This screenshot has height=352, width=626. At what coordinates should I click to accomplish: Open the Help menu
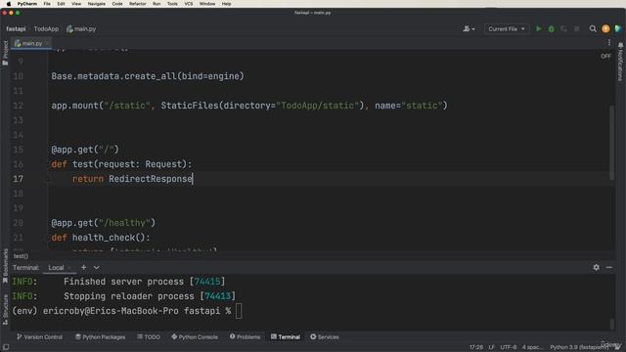[226, 4]
